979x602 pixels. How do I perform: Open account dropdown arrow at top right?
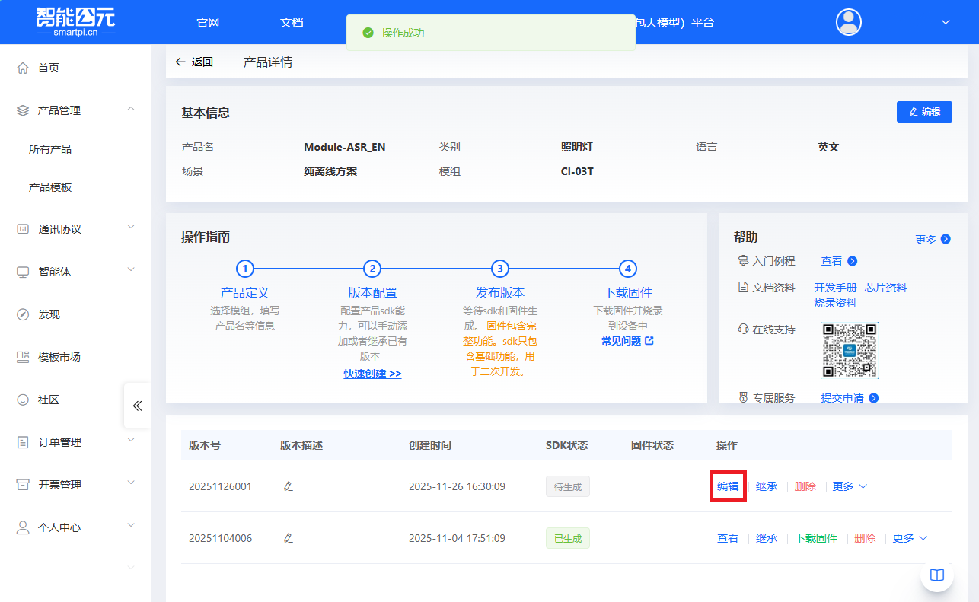[946, 22]
